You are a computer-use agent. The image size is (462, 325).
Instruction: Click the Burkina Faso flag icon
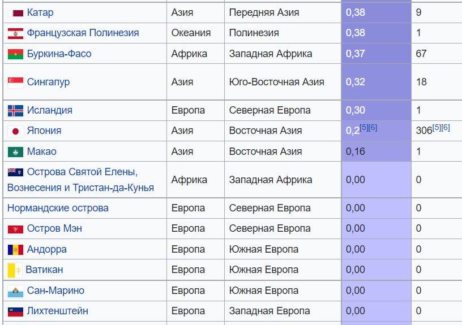[x=15, y=54]
